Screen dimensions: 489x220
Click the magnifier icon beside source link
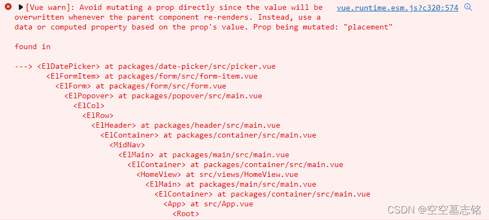click(x=468, y=7)
